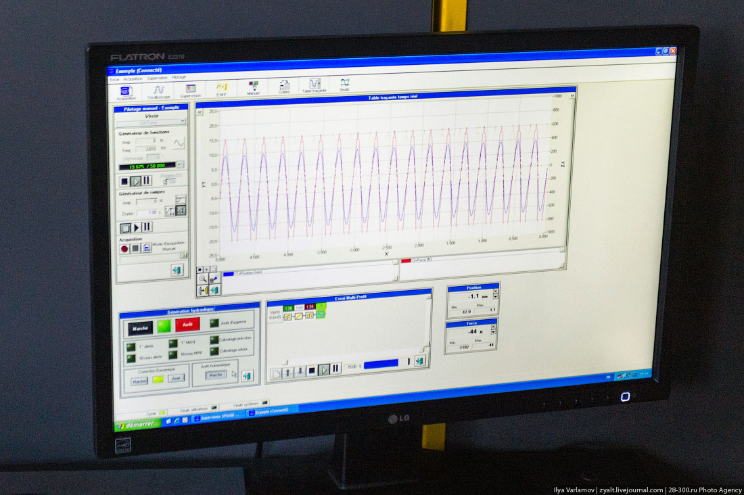Viewport: 744px width, 495px height.
Task: Browse acquisition file folder icon
Action: pos(183,256)
